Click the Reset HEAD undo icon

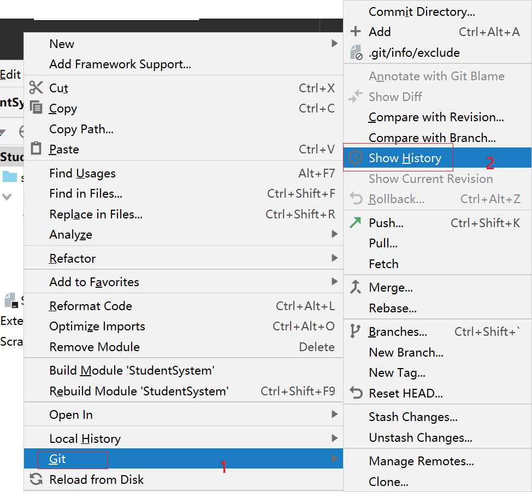point(356,393)
